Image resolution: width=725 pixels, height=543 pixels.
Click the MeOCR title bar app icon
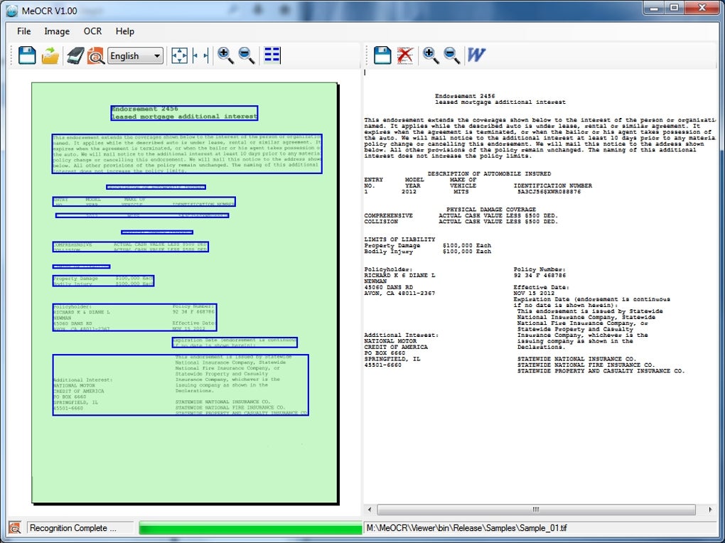pos(12,10)
